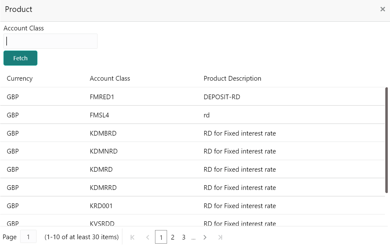Click the vertical scrollbar of the table

(387, 140)
